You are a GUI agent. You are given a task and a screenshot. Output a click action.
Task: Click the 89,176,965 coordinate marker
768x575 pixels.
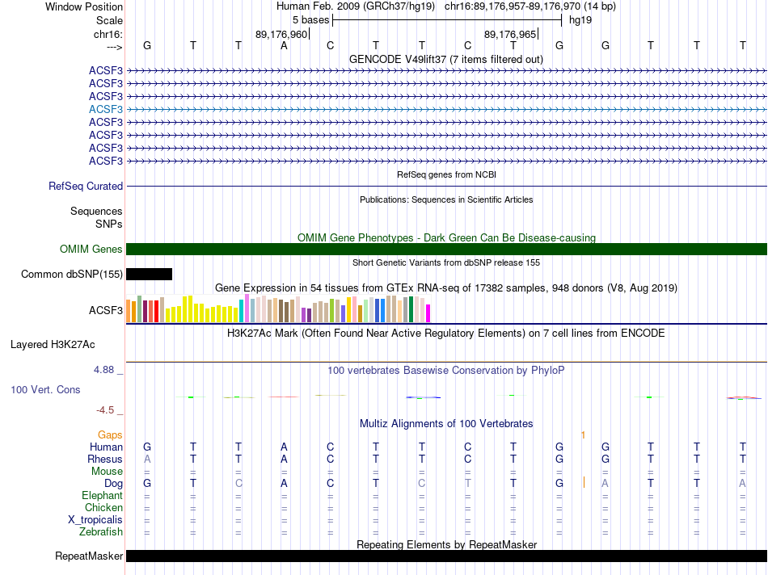coord(510,34)
